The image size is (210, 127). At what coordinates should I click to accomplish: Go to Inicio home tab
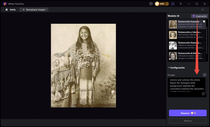[x=10, y=10]
